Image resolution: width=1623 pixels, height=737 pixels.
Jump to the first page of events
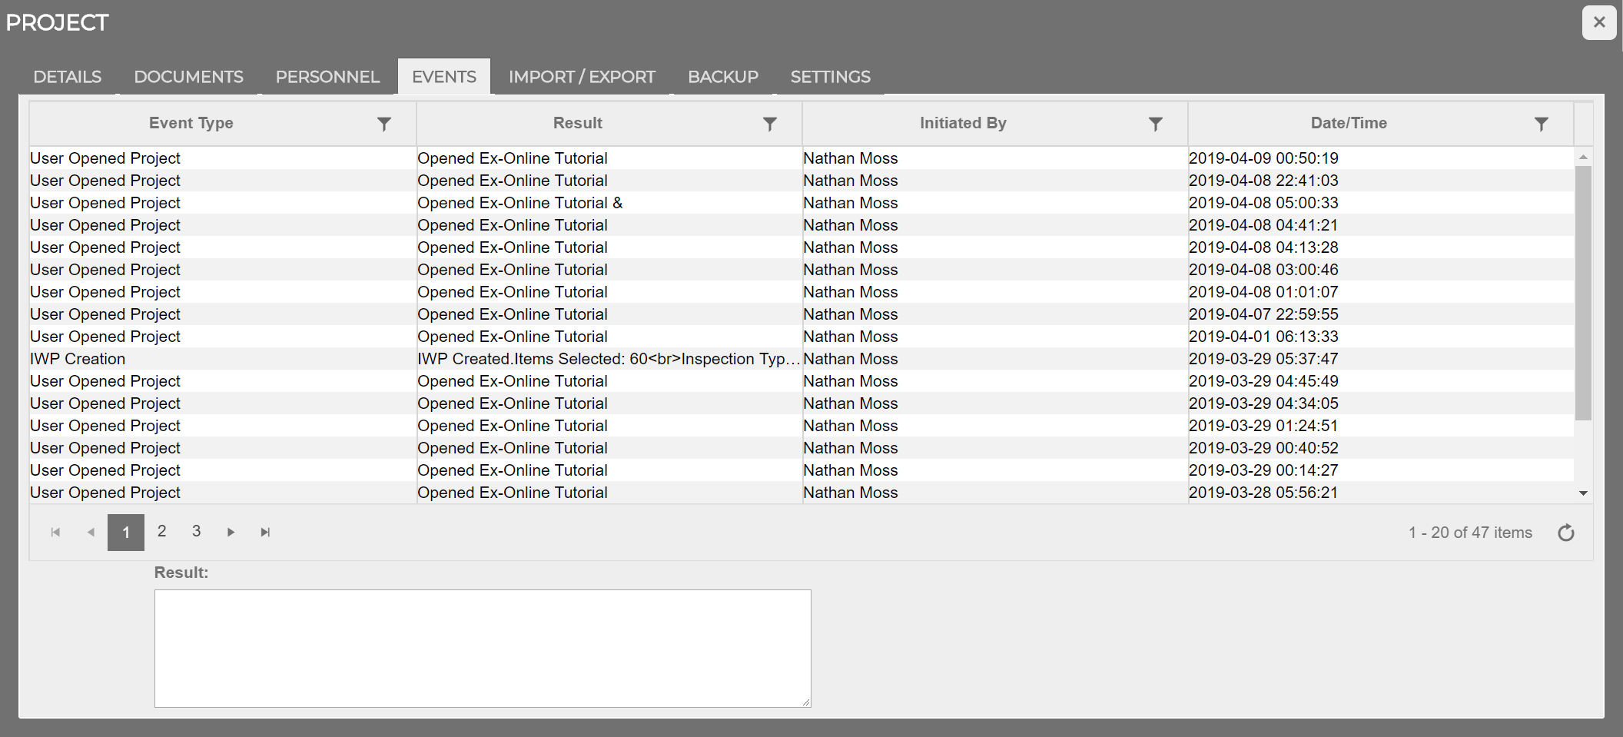tap(55, 532)
